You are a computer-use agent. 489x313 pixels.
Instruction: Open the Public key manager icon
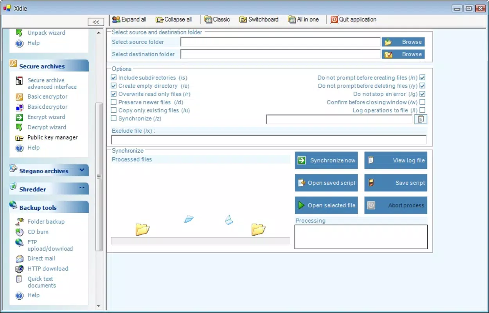tap(19, 138)
